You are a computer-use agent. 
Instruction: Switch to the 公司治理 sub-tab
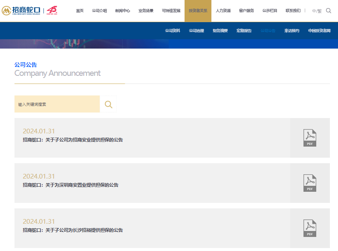196,31
